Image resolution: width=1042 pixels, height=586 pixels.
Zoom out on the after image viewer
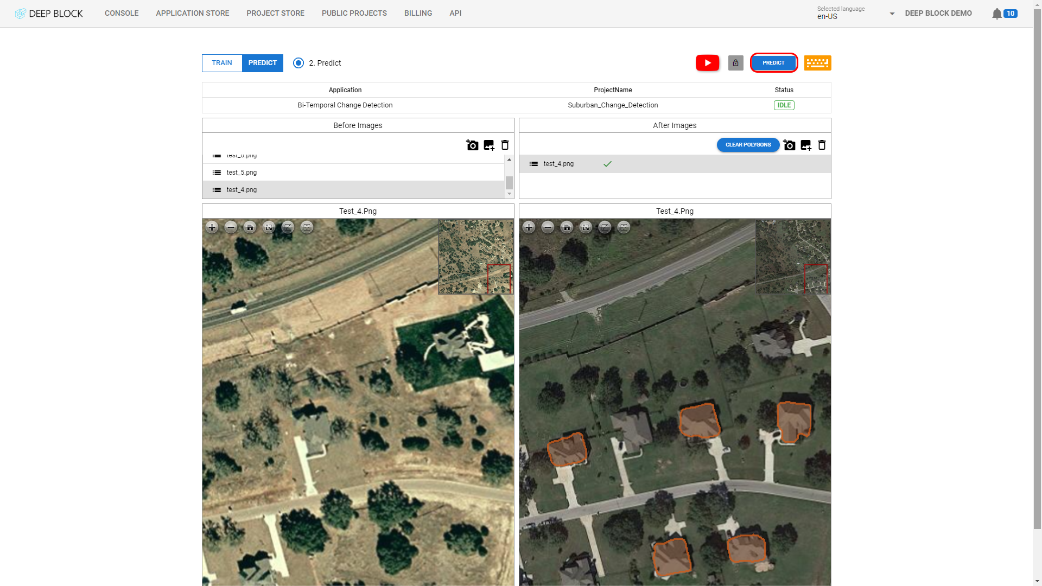click(x=548, y=227)
